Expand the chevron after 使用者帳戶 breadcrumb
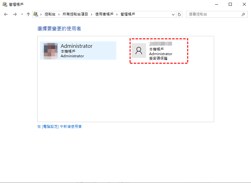251x183 pixels. pos(117,14)
